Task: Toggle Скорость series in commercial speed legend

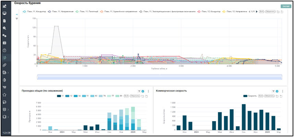Action: click(250, 96)
